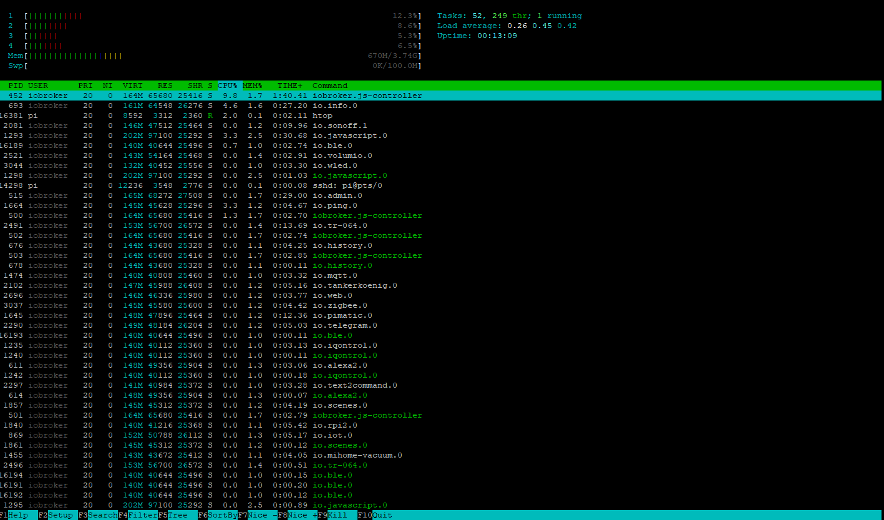884x520 pixels.
Task: Sort by the SHR column header
Action: (195, 86)
